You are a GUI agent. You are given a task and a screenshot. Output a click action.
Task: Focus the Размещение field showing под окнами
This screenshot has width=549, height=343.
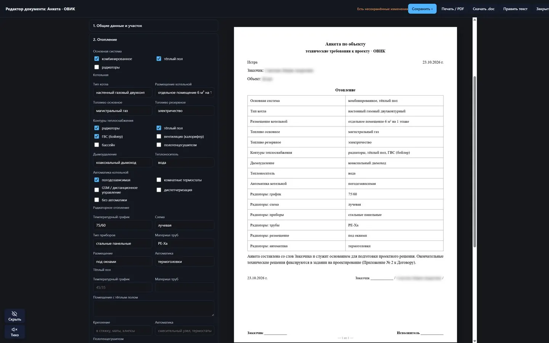tap(122, 262)
